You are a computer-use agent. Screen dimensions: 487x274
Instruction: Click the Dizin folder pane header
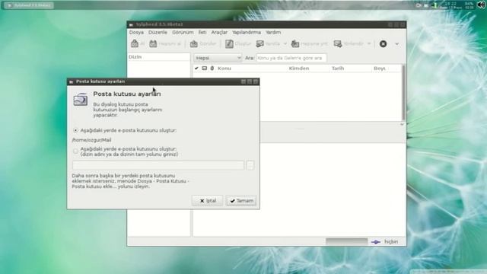point(159,57)
